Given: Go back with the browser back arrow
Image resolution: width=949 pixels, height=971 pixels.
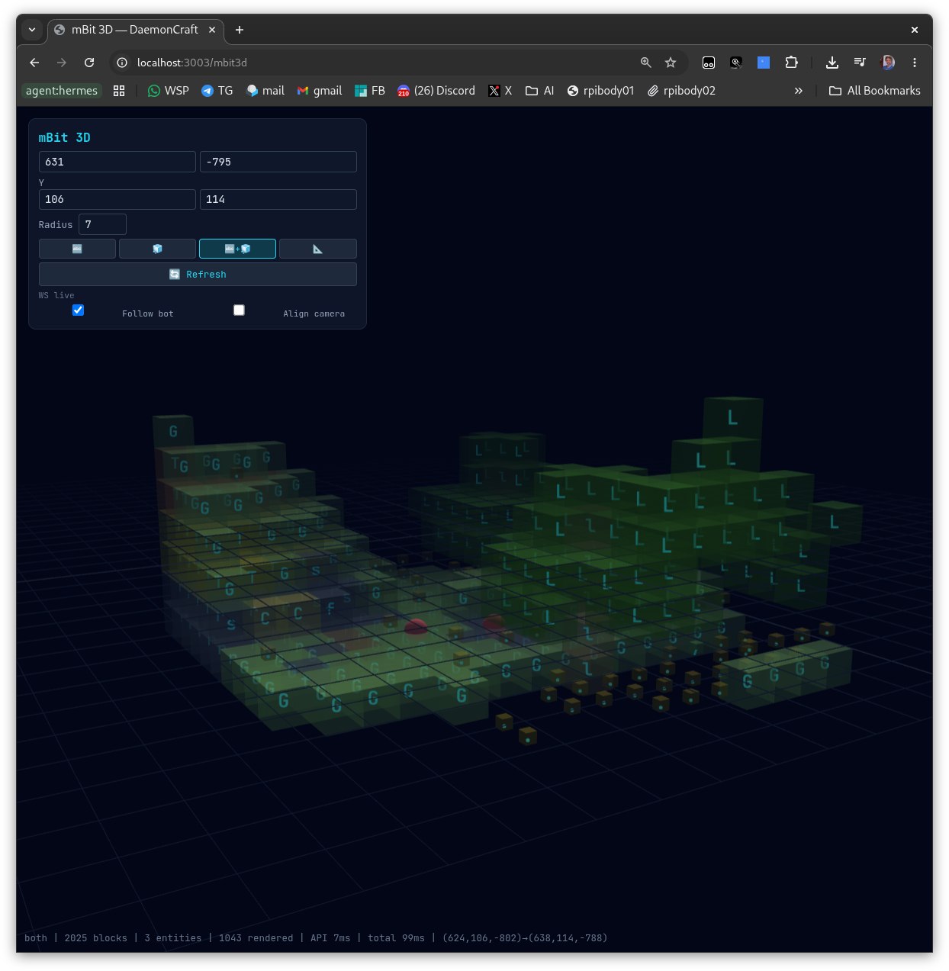Looking at the screenshot, I should pyautogui.click(x=34, y=63).
